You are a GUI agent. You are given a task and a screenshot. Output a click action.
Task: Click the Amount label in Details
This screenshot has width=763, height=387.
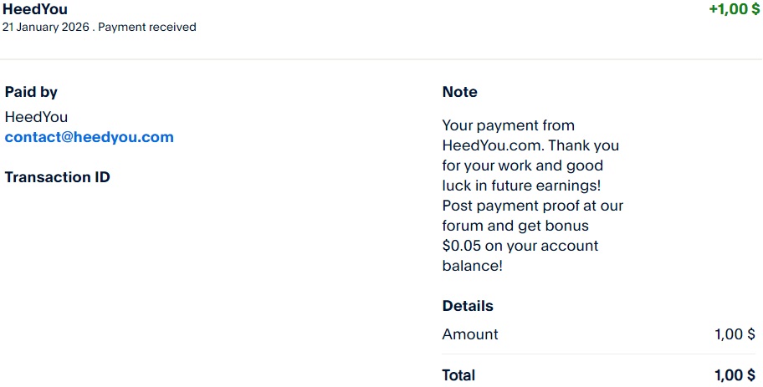[x=469, y=334]
